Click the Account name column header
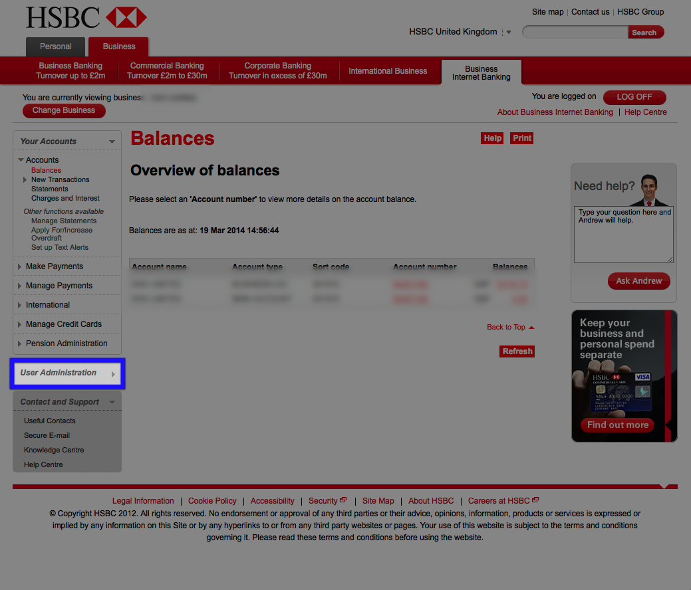 click(159, 267)
